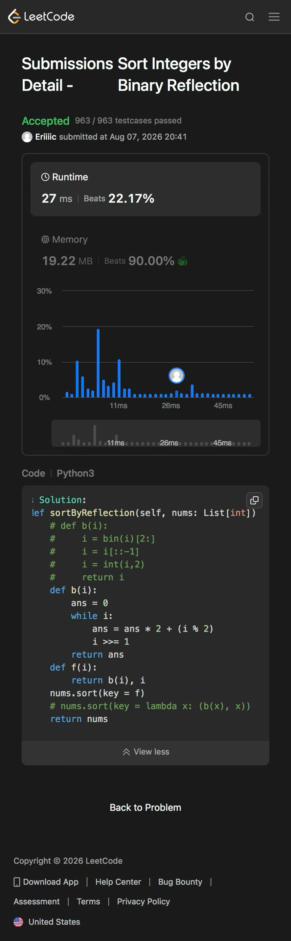Click the "Code" label above the snippet
291x941 pixels.
click(x=33, y=473)
